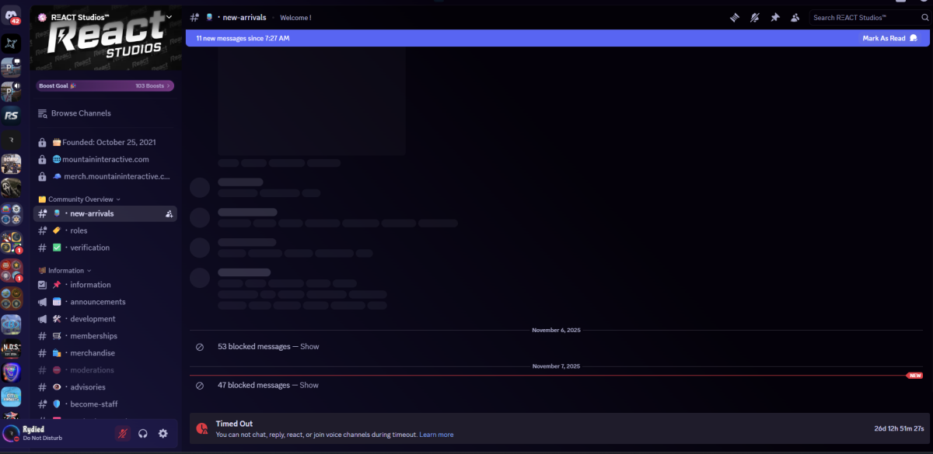The image size is (933, 454).
Task: Open Discord direct messages home icon
Action: coord(11,14)
